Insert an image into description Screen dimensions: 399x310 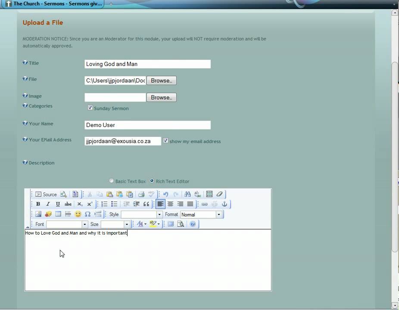38,214
